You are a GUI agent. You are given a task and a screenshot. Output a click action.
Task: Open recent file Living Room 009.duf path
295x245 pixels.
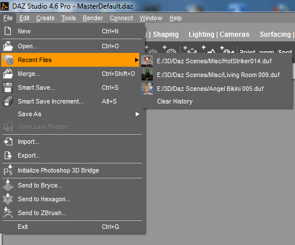coord(218,75)
